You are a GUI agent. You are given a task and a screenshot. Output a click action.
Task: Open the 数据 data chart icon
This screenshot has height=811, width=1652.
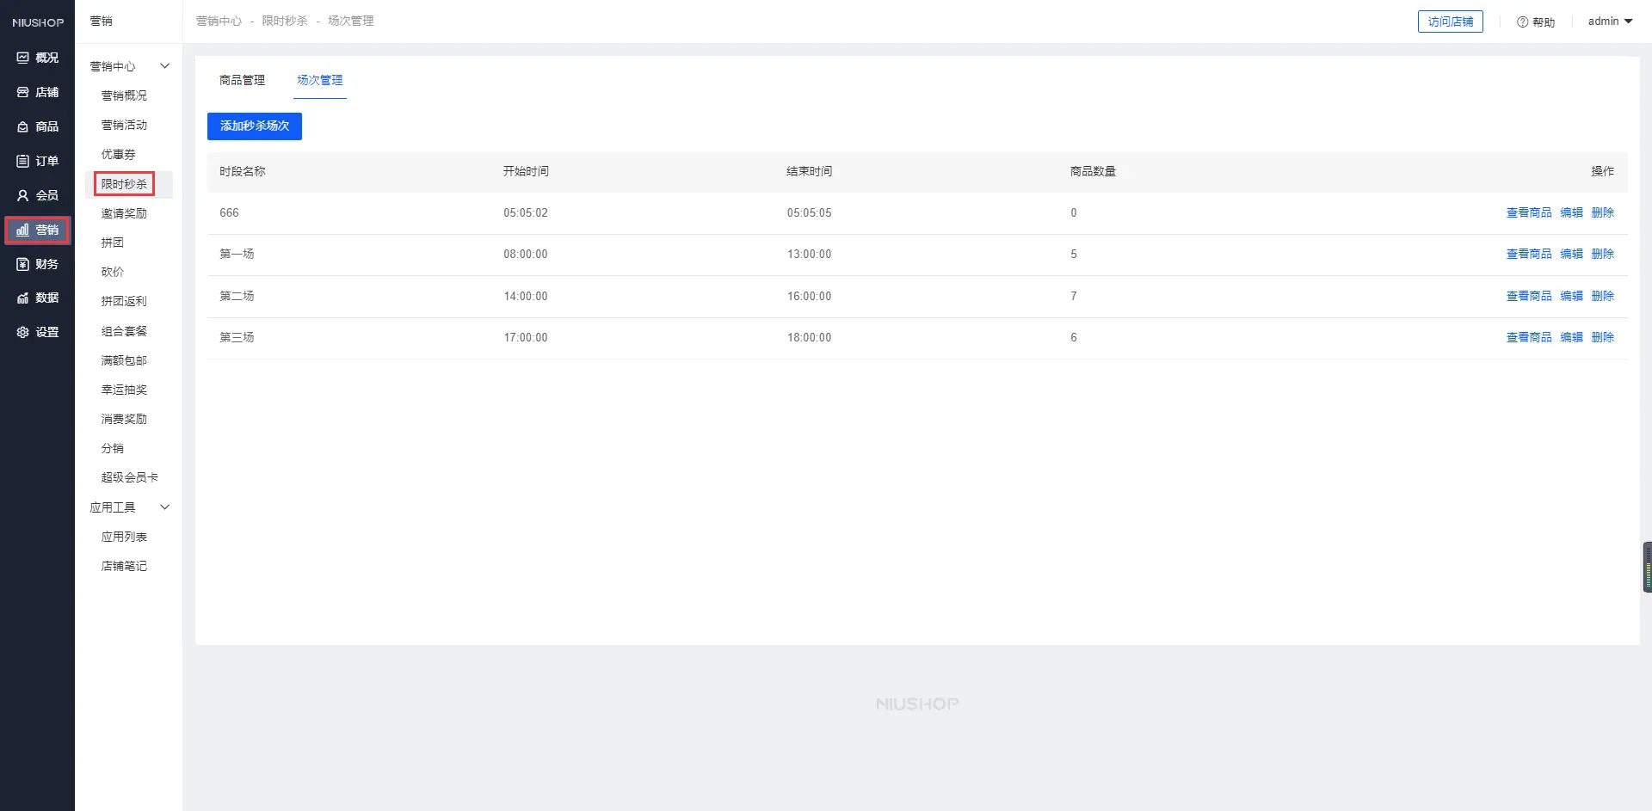click(x=23, y=298)
